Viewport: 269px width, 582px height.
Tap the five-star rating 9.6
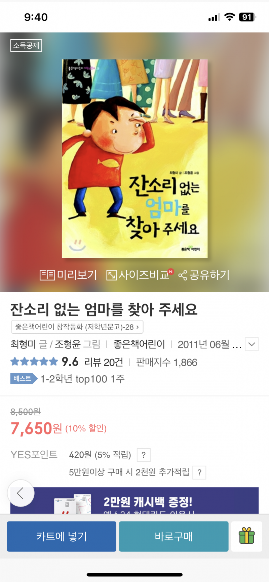[44, 362]
